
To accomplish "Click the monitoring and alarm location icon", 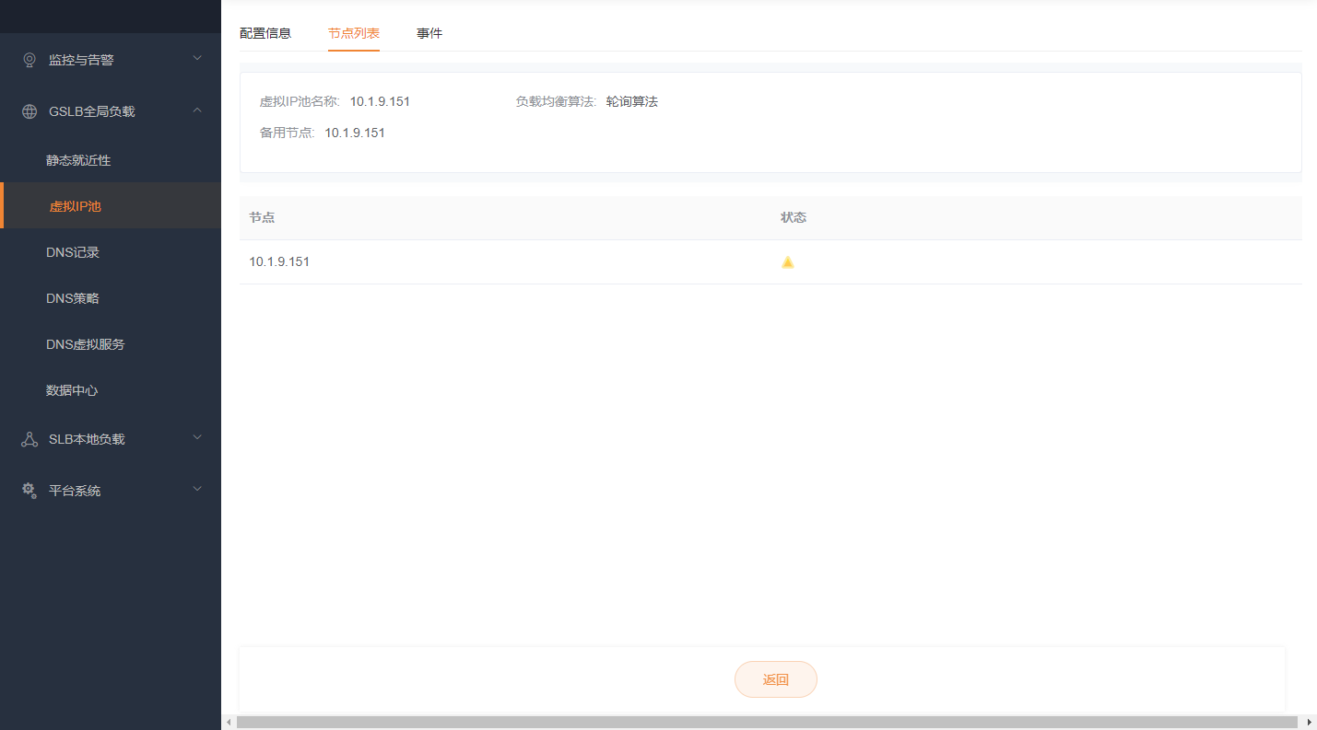I will (x=29, y=60).
